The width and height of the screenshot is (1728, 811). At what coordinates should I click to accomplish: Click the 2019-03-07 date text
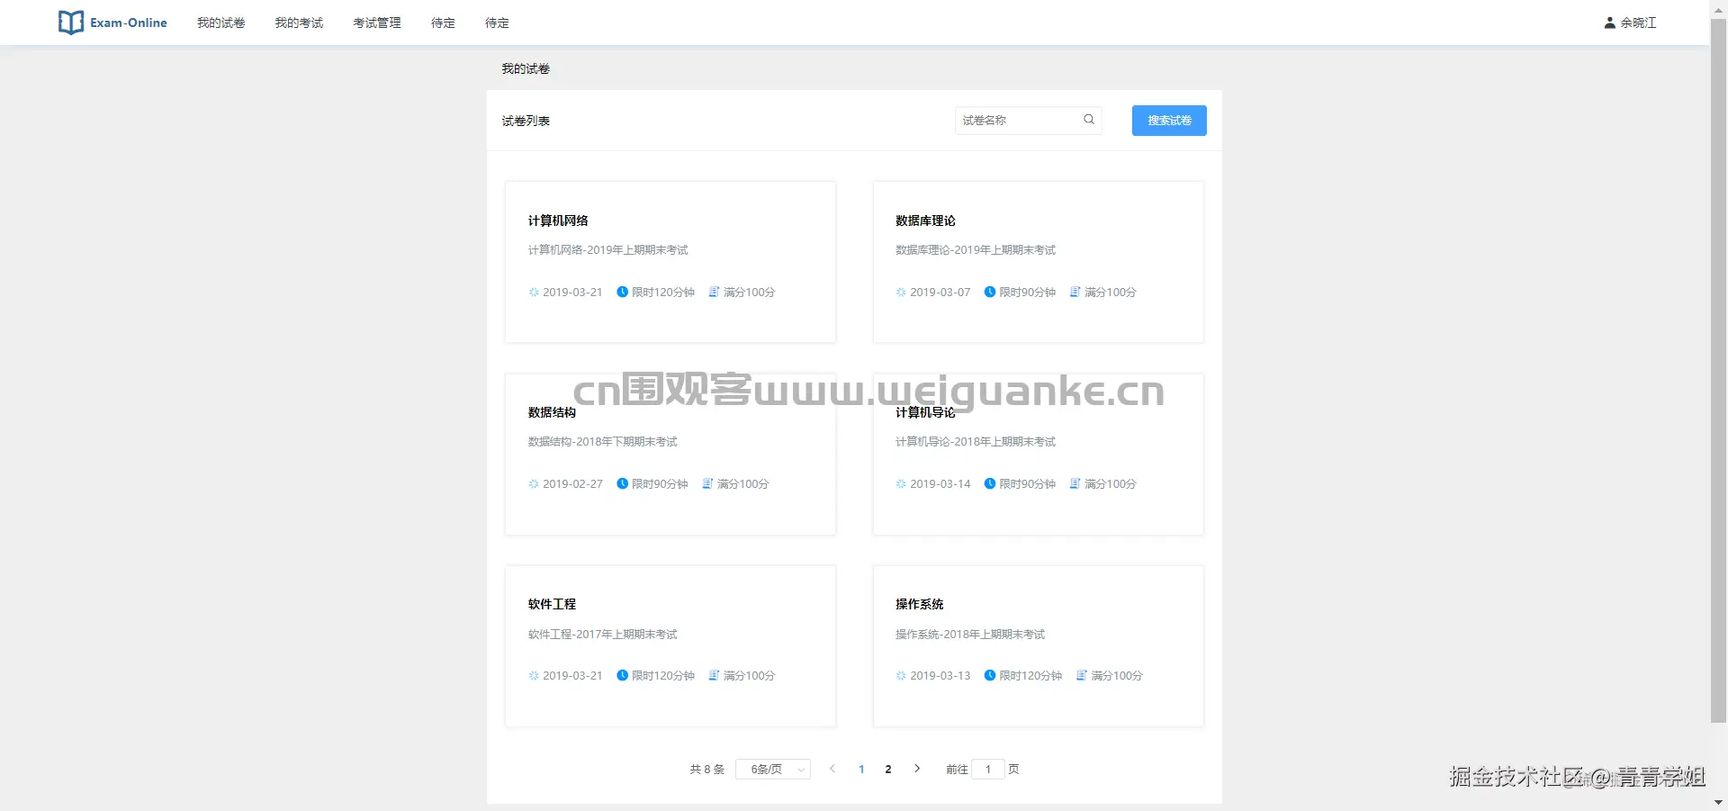(x=940, y=293)
